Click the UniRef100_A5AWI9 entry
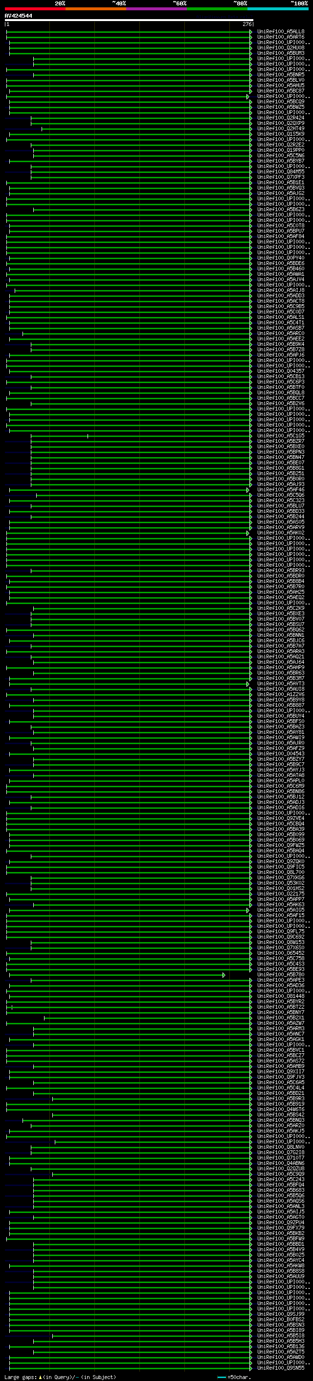 (x=281, y=737)
